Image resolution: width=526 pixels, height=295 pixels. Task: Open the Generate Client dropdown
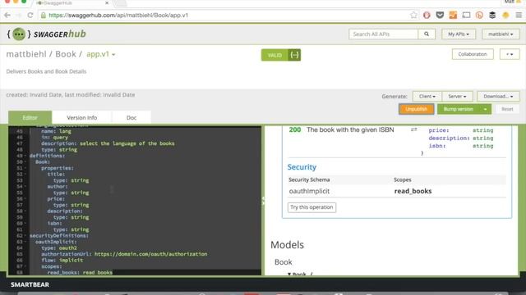(427, 97)
